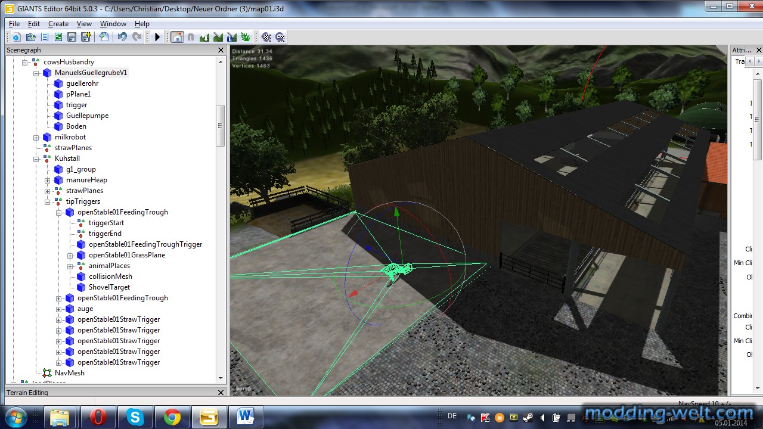Screen dimensions: 763x429
Task: Select the foliage paint grass icon
Action: (x=245, y=37)
